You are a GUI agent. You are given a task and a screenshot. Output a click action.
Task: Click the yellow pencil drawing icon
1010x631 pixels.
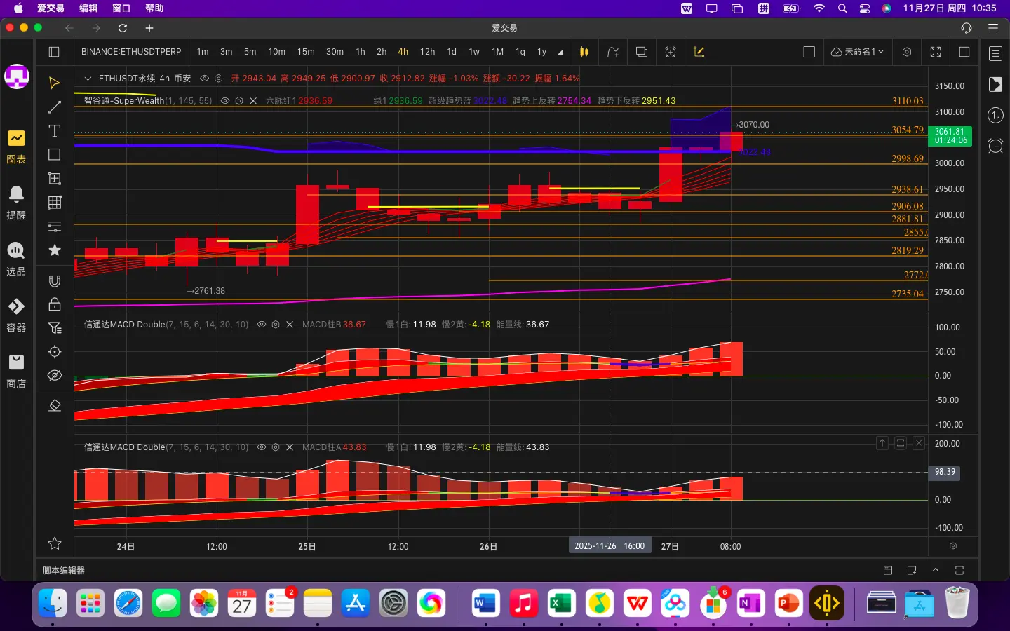pyautogui.click(x=699, y=52)
